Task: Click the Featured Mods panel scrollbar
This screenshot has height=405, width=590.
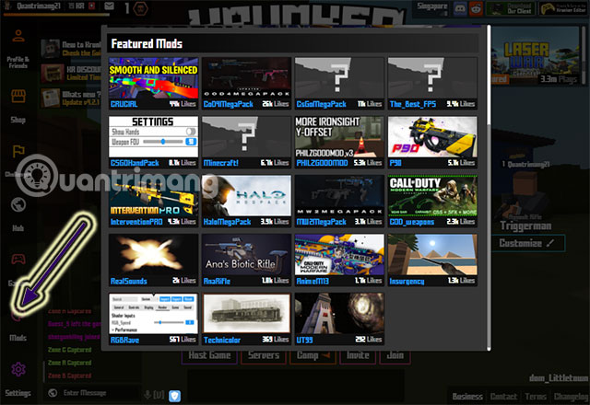Action: pos(489,188)
